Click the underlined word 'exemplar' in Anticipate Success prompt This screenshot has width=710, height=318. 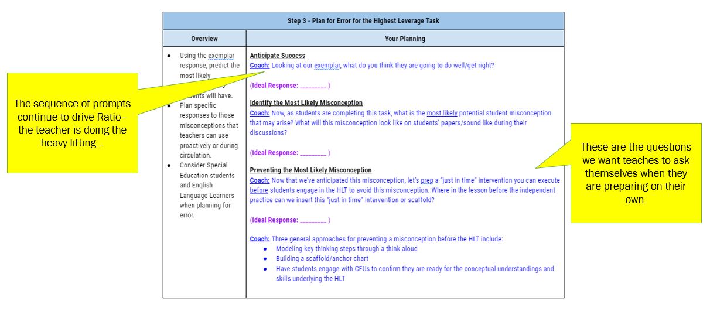point(327,66)
